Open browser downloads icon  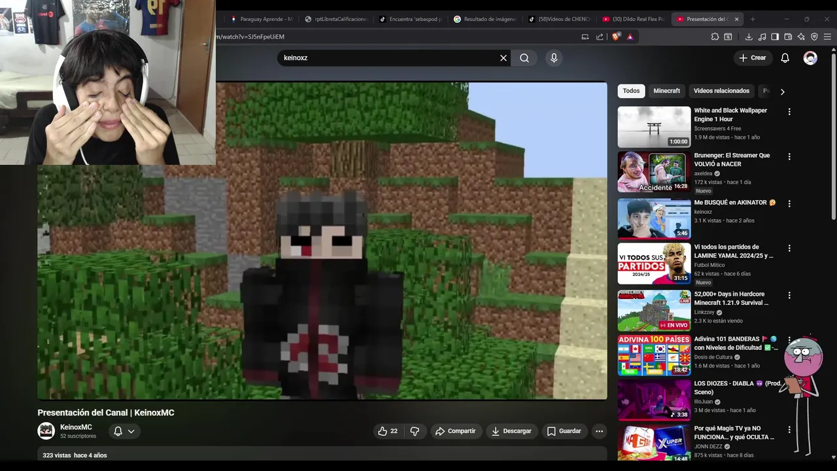[x=749, y=37]
